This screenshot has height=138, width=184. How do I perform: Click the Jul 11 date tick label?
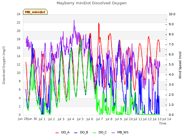[138, 119]
